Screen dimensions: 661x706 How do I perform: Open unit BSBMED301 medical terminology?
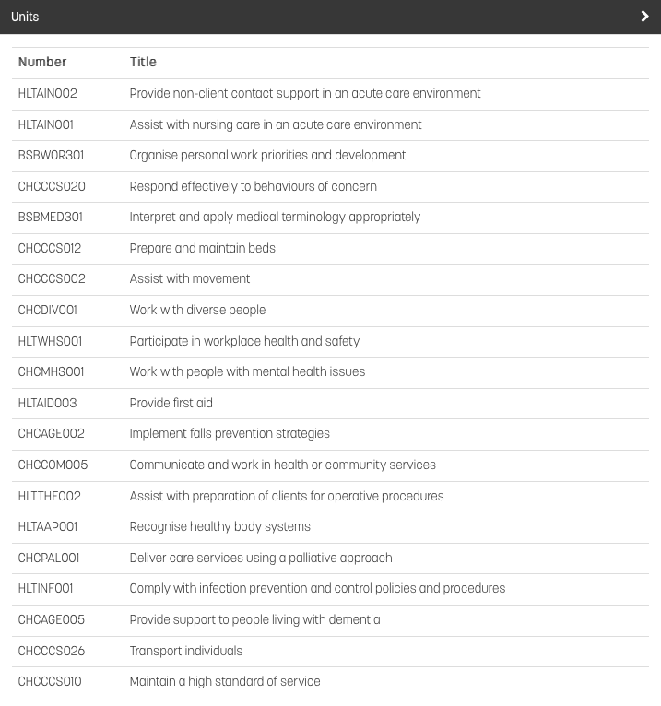330,218
